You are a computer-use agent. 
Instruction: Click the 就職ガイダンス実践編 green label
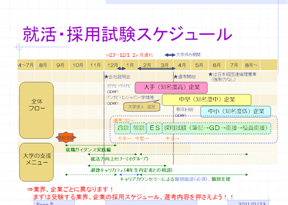click(x=88, y=149)
